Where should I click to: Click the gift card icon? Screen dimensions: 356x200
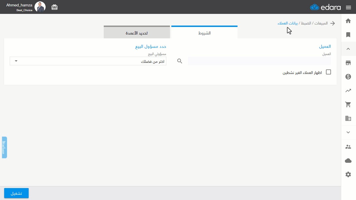(55, 7)
